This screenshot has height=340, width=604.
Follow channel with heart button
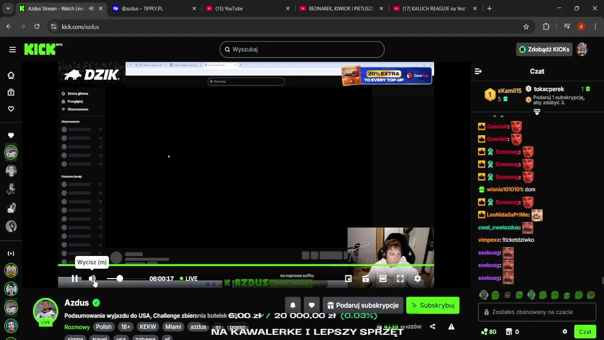[x=311, y=306]
